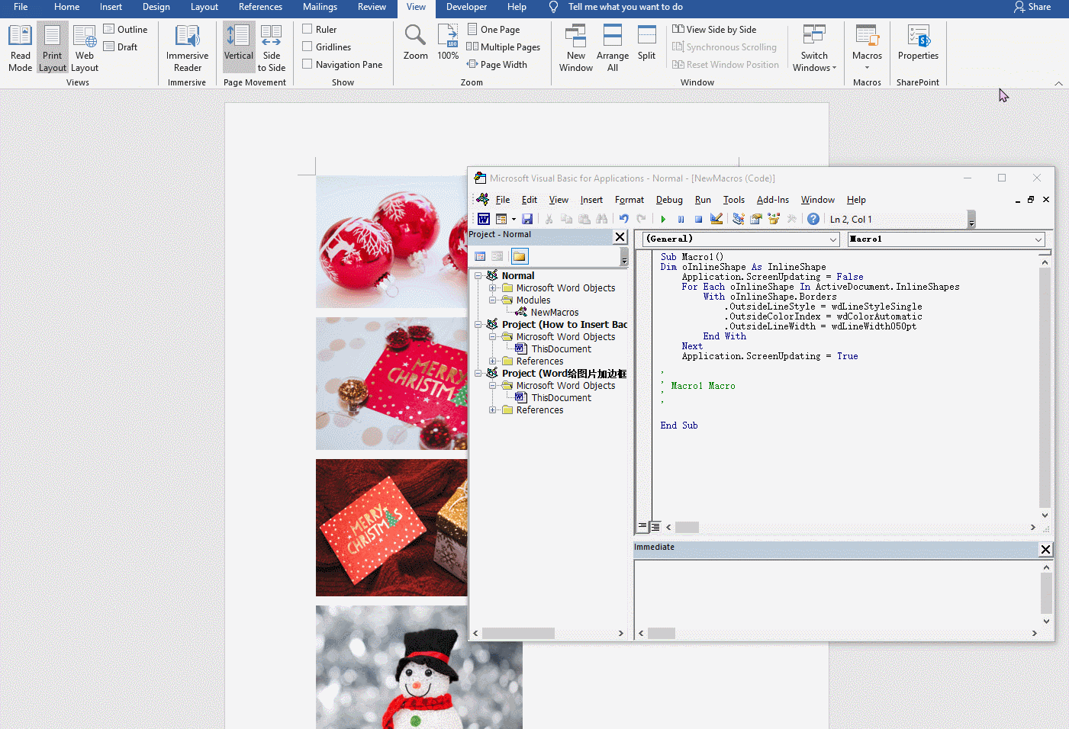Click the code window horizontal scrollbar thumb
This screenshot has height=729, width=1069.
click(x=687, y=527)
